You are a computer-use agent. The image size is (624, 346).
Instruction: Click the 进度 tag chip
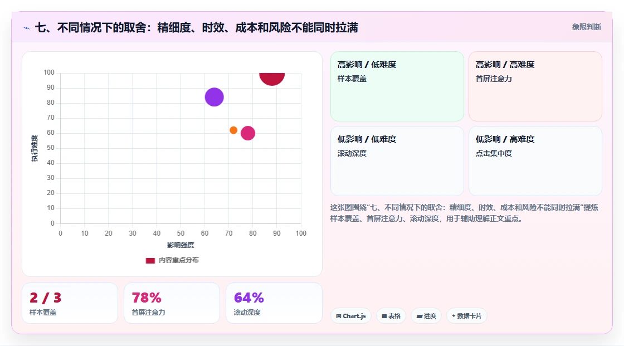click(x=426, y=316)
